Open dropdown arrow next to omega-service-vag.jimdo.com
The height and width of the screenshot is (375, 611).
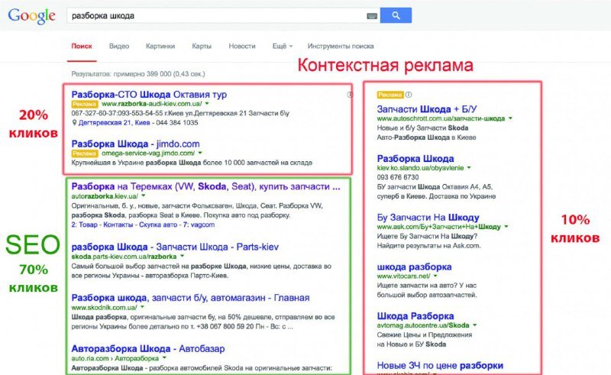point(200,154)
